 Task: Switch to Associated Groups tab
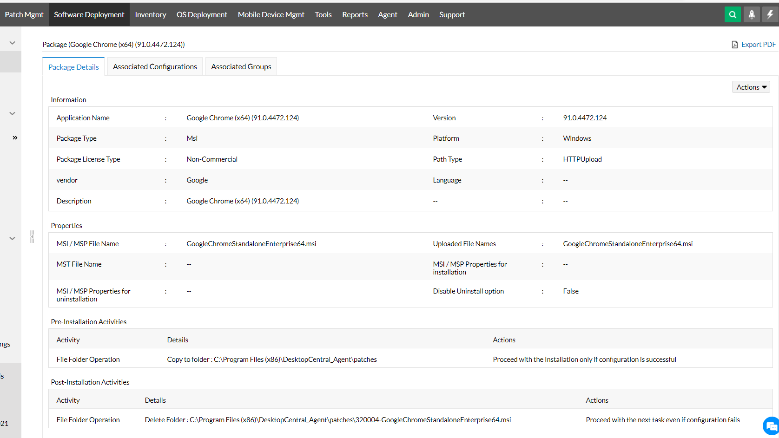(x=241, y=66)
